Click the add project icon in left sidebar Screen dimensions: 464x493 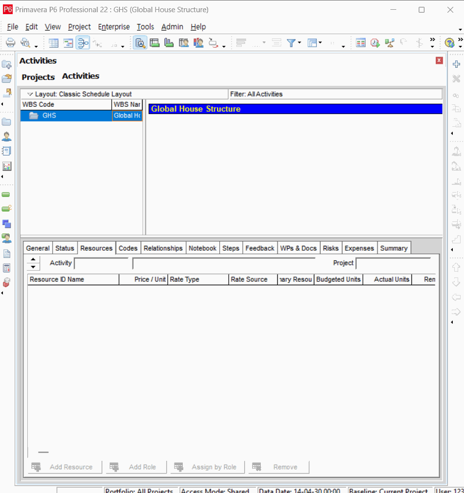click(x=7, y=64)
